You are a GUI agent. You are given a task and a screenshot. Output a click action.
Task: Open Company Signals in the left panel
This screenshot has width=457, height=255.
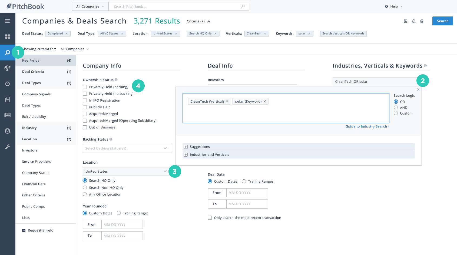pyautogui.click(x=46, y=94)
